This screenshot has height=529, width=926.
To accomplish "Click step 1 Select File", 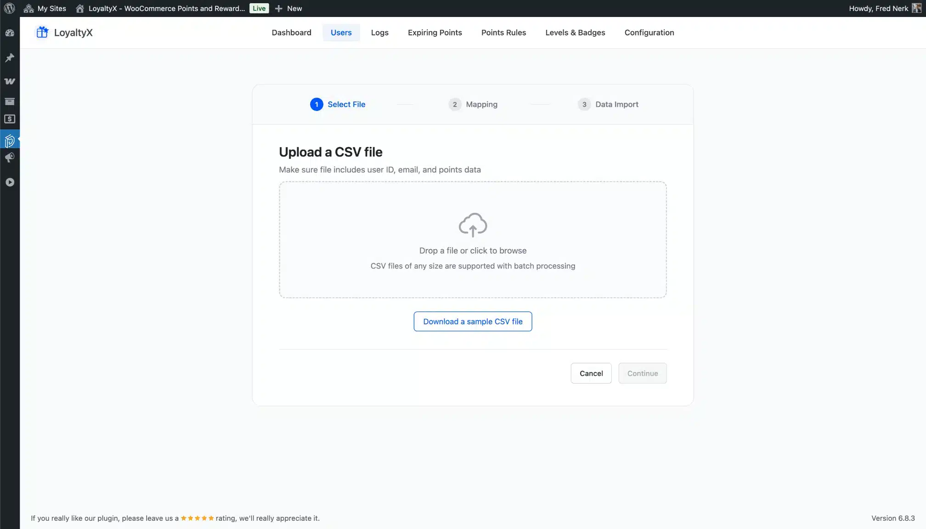I will [x=338, y=105].
